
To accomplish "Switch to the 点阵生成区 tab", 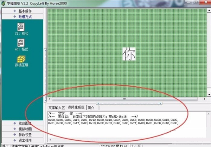I will pyautogui.click(x=76, y=107).
